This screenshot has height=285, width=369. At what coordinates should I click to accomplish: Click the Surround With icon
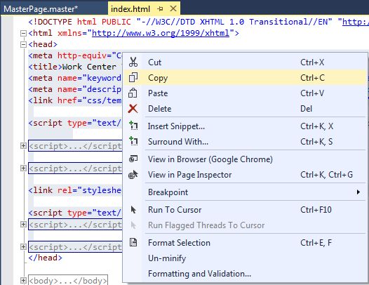133,141
